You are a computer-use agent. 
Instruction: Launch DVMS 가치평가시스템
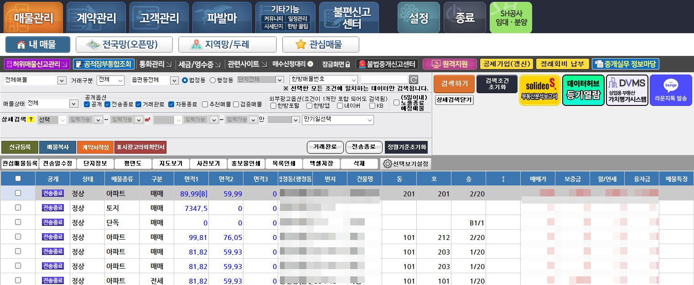point(627,90)
